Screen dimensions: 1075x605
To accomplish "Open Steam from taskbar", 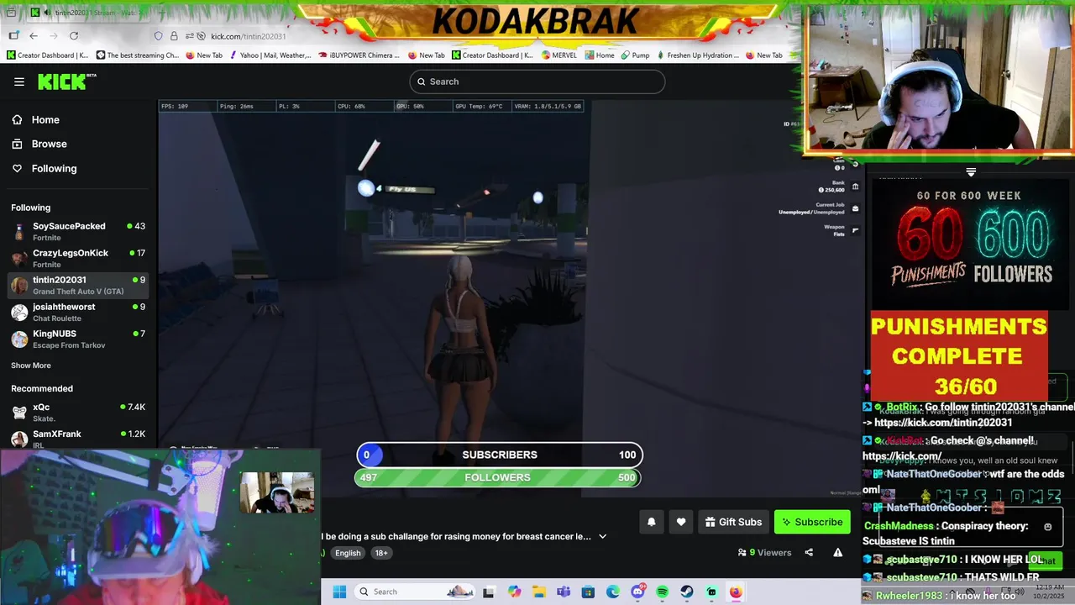I will 686,592.
